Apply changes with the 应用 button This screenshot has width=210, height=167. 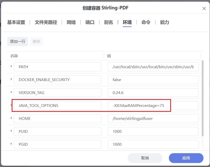[186, 158]
